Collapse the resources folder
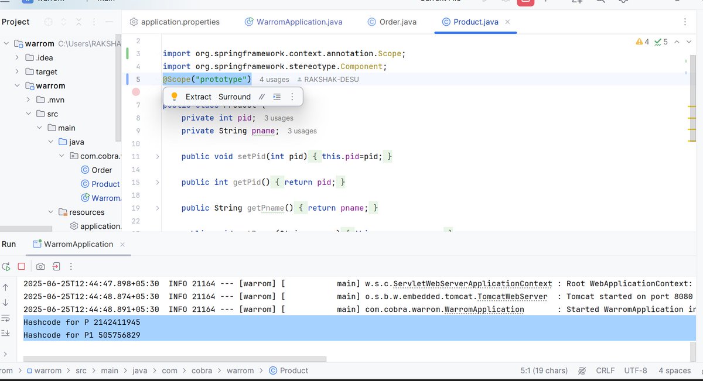 [x=50, y=212]
